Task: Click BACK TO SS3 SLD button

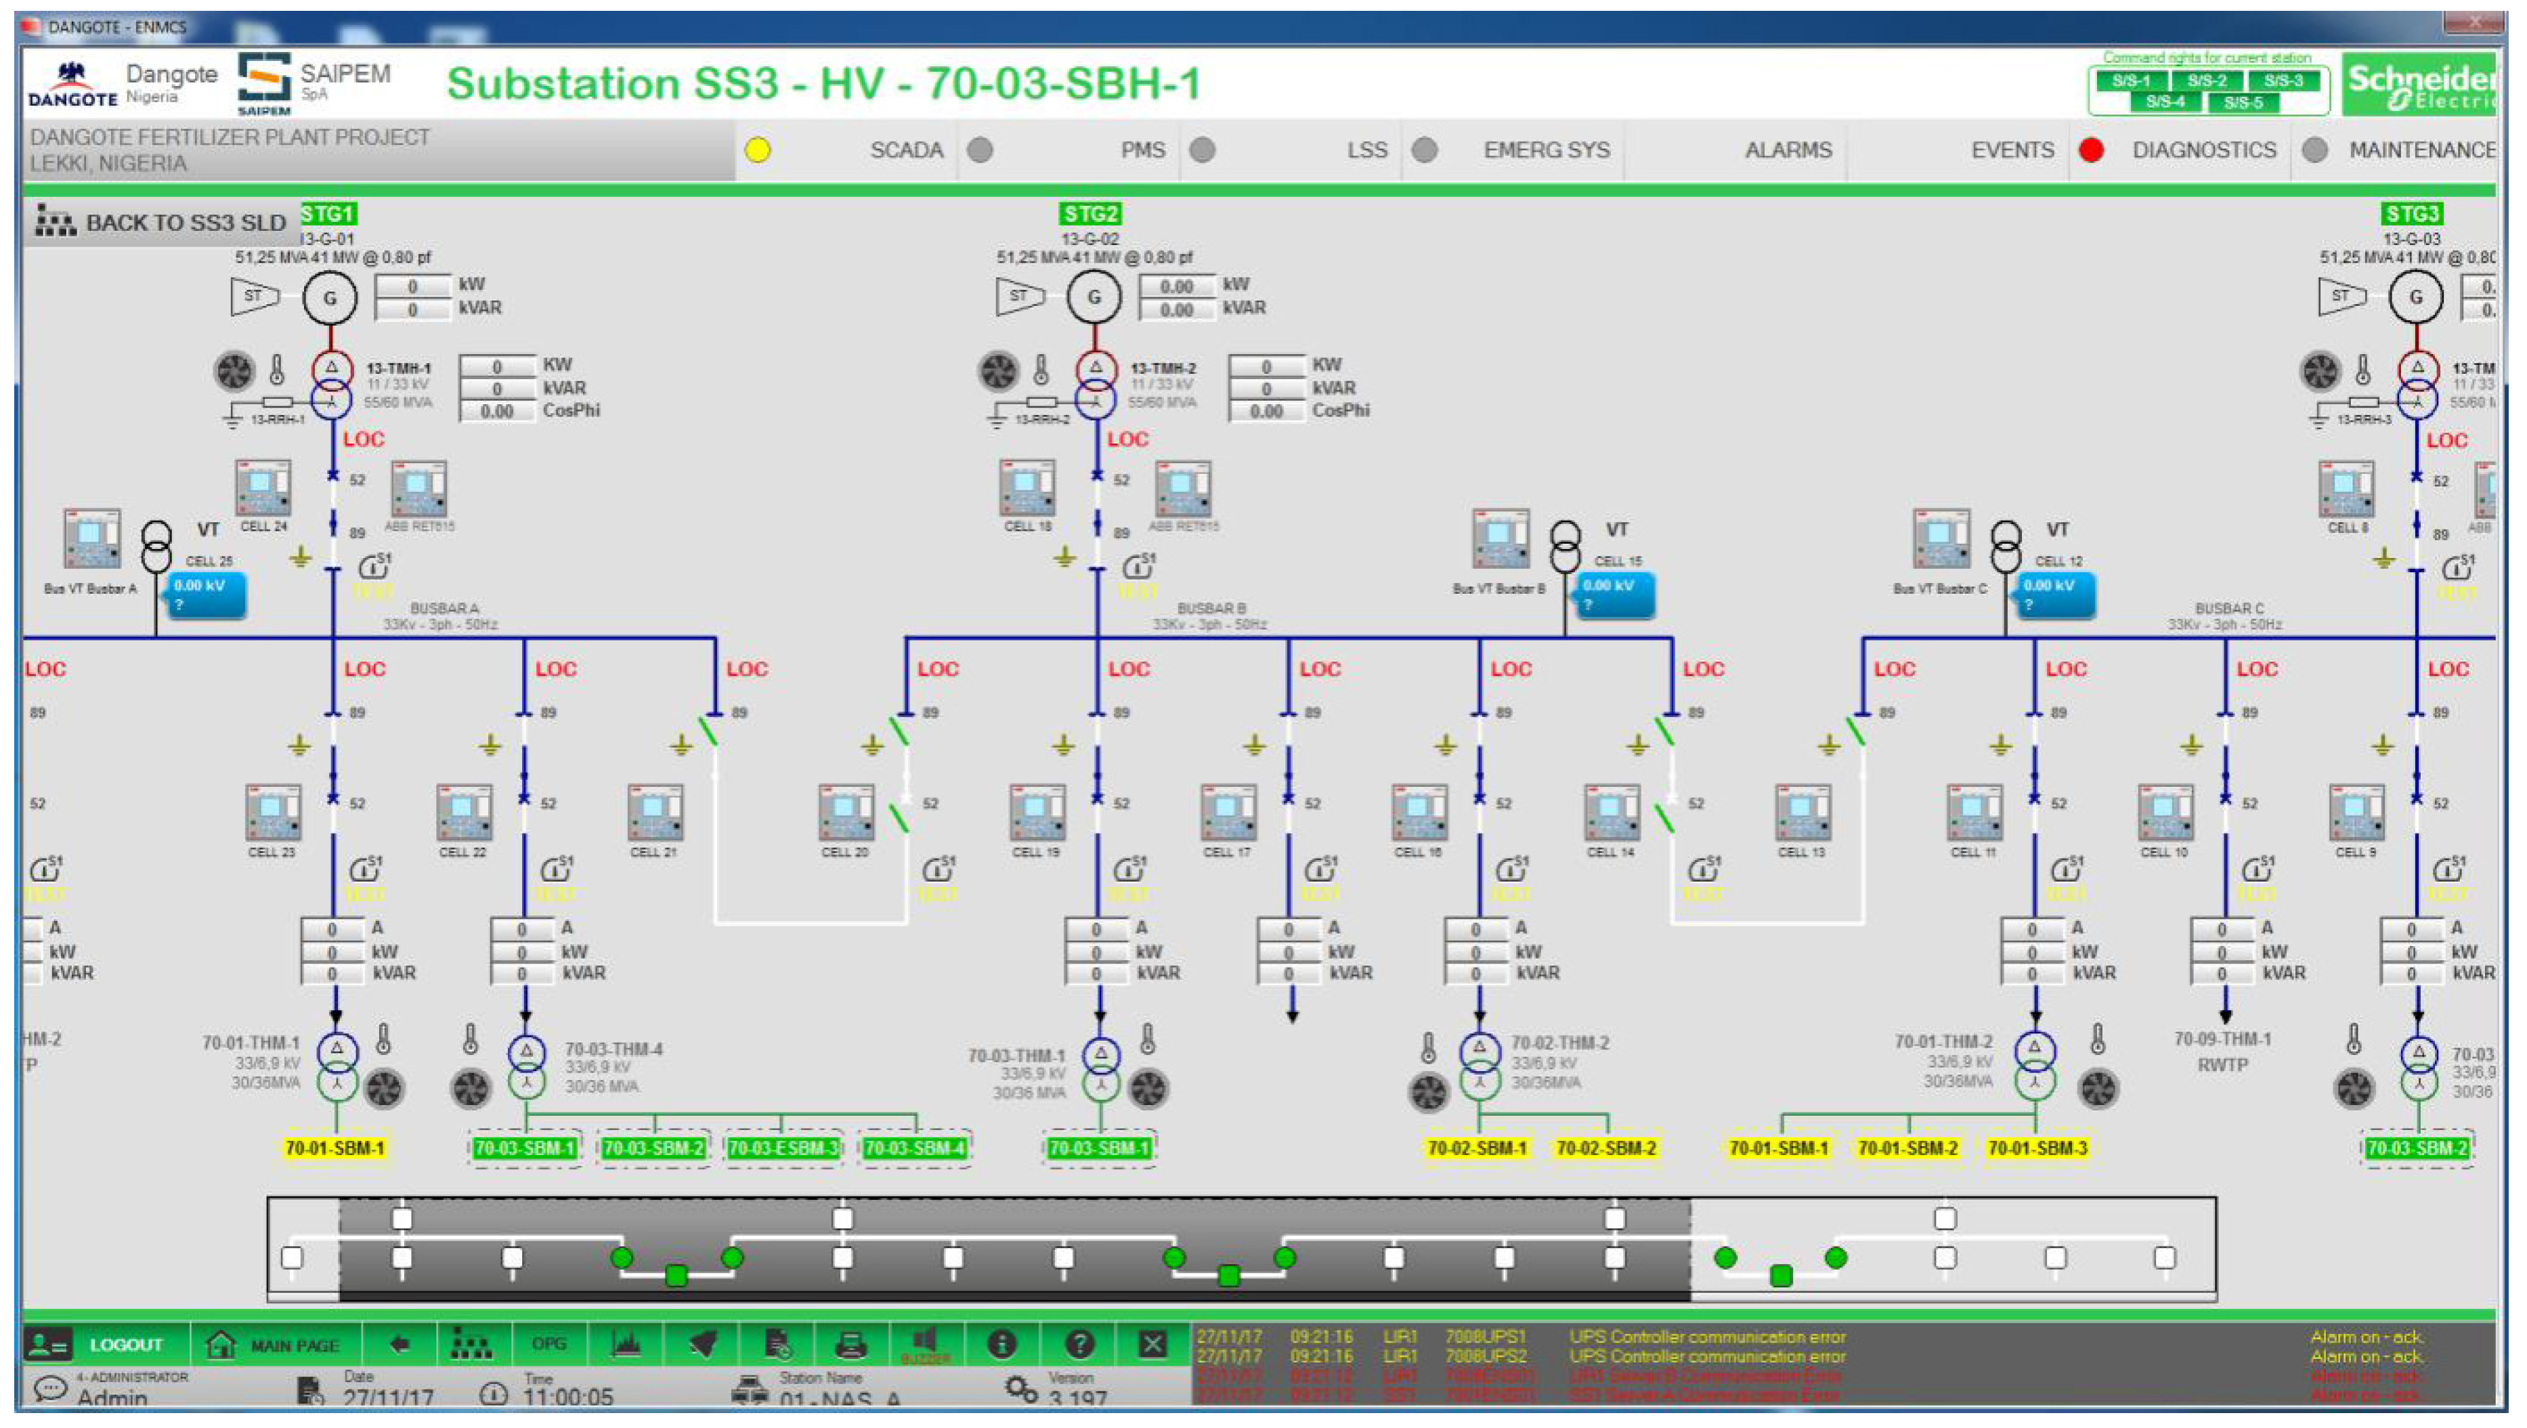Action: coord(163,223)
